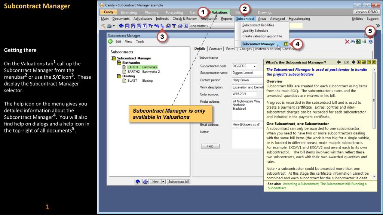
Task: Click the Order number input field
Action: (244, 94)
